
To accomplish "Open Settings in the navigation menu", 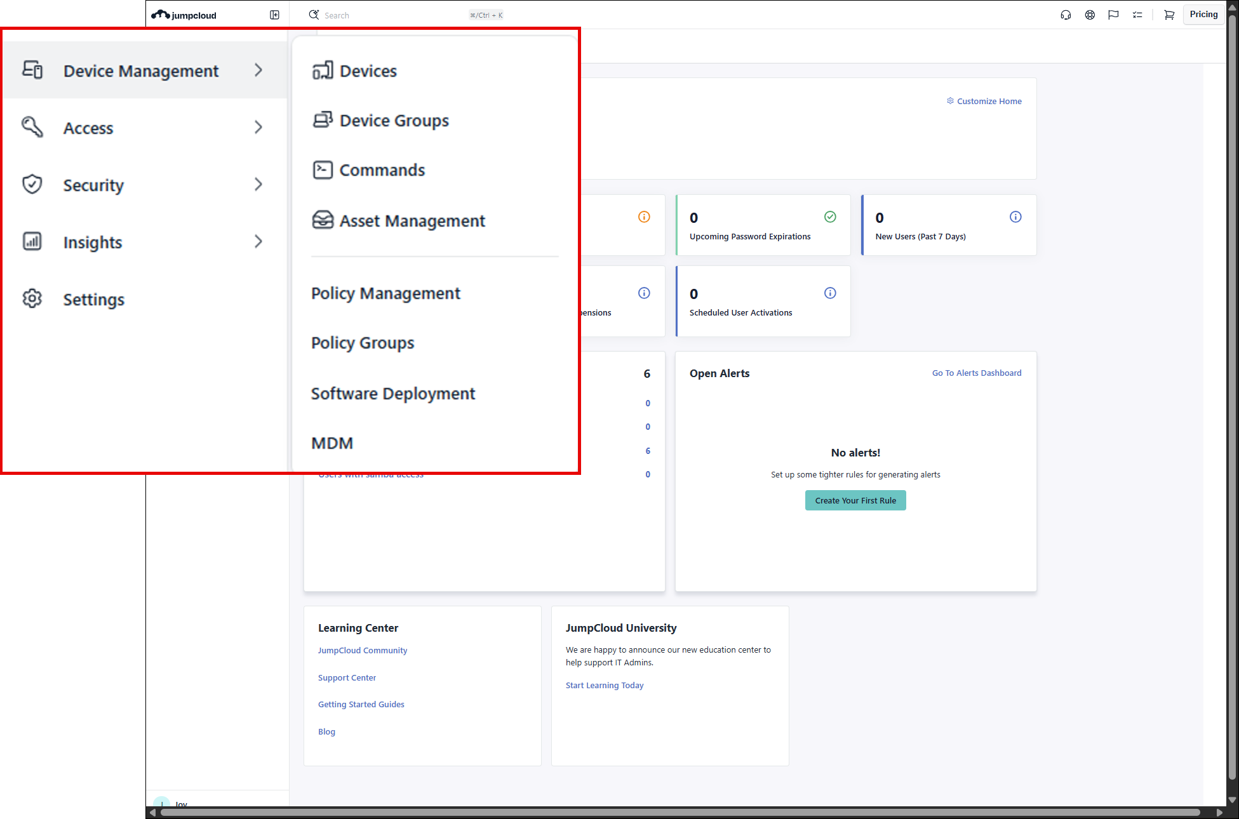I will [x=93, y=299].
